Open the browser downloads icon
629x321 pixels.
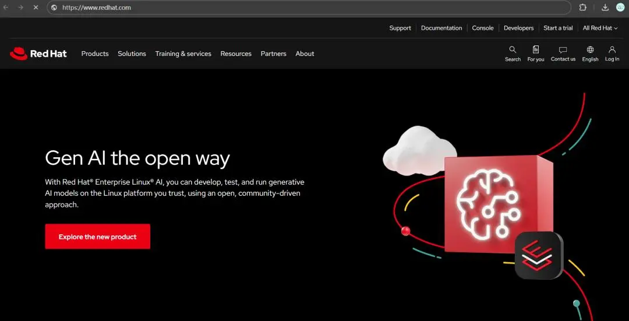[605, 7]
